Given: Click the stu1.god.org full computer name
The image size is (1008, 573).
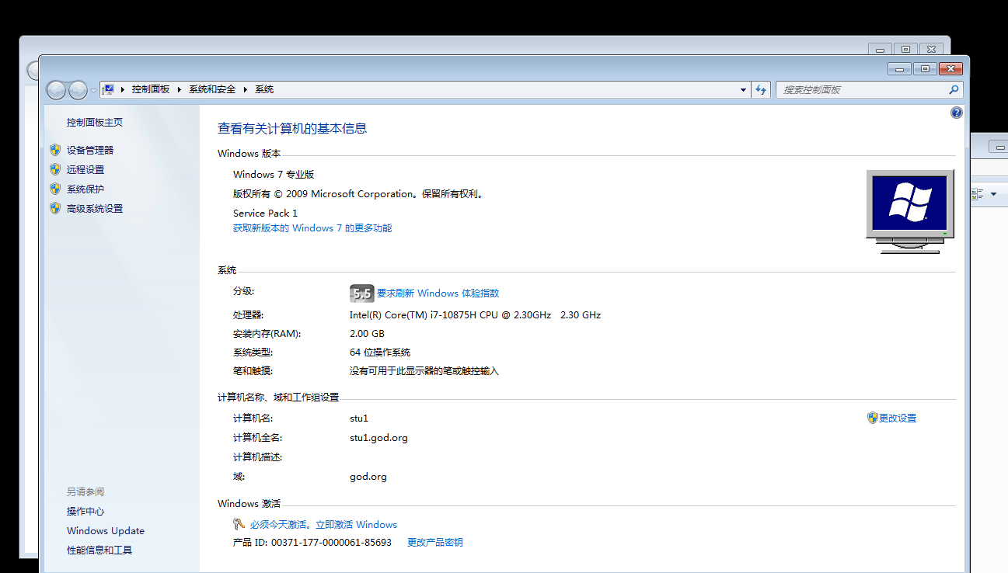Looking at the screenshot, I should tap(378, 438).
